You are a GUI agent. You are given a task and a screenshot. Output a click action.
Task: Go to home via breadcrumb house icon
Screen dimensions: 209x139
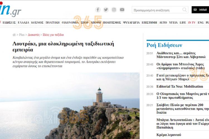click(x=14, y=35)
